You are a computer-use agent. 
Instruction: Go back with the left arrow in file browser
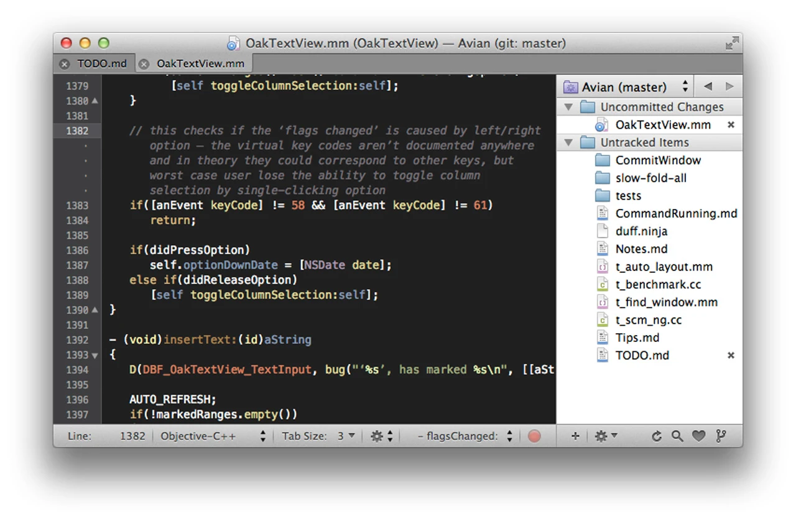tap(708, 86)
